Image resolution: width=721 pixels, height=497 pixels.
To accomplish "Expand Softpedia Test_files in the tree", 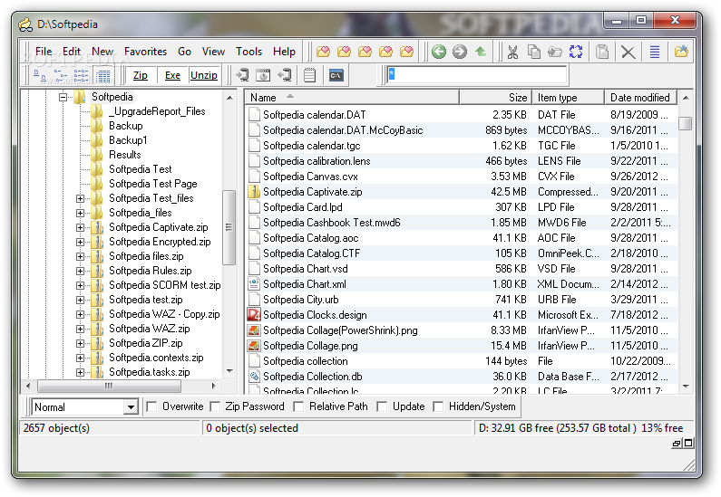I will tap(81, 198).
